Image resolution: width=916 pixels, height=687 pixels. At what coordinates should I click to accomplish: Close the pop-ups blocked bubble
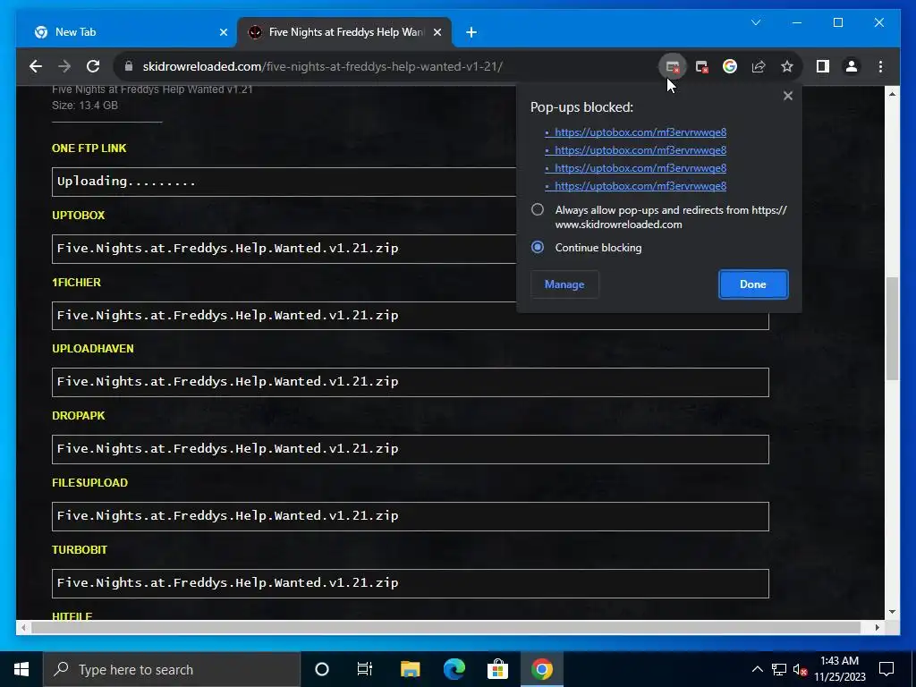click(x=788, y=96)
